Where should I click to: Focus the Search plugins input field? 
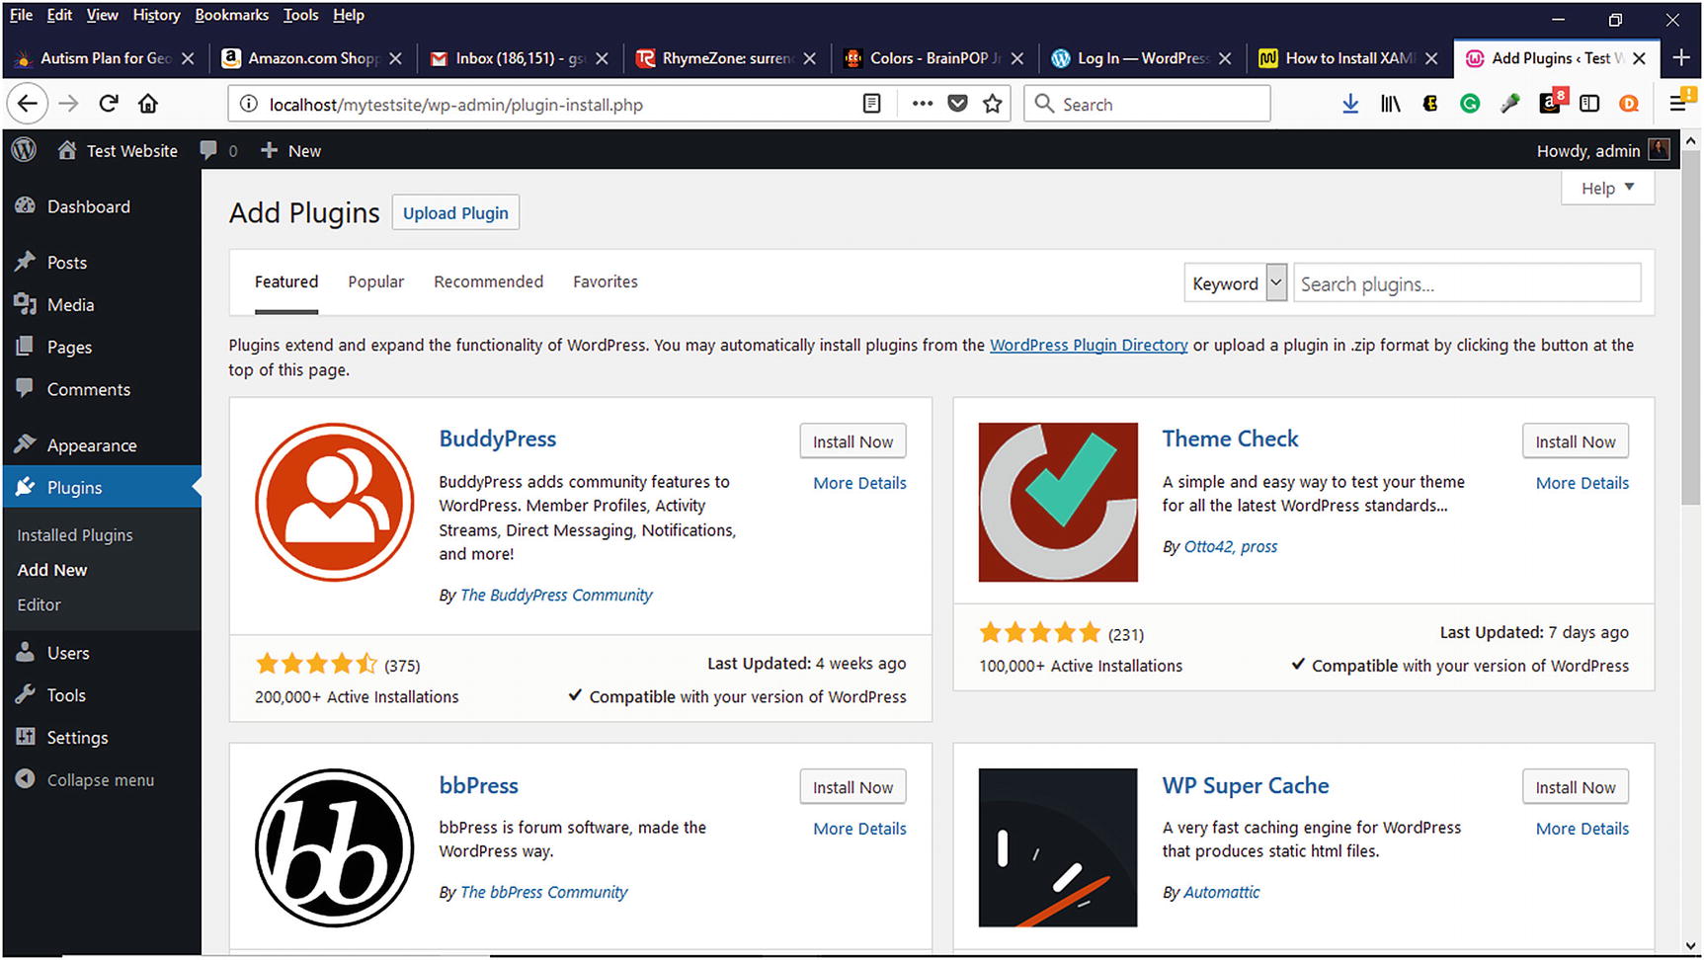pos(1467,283)
